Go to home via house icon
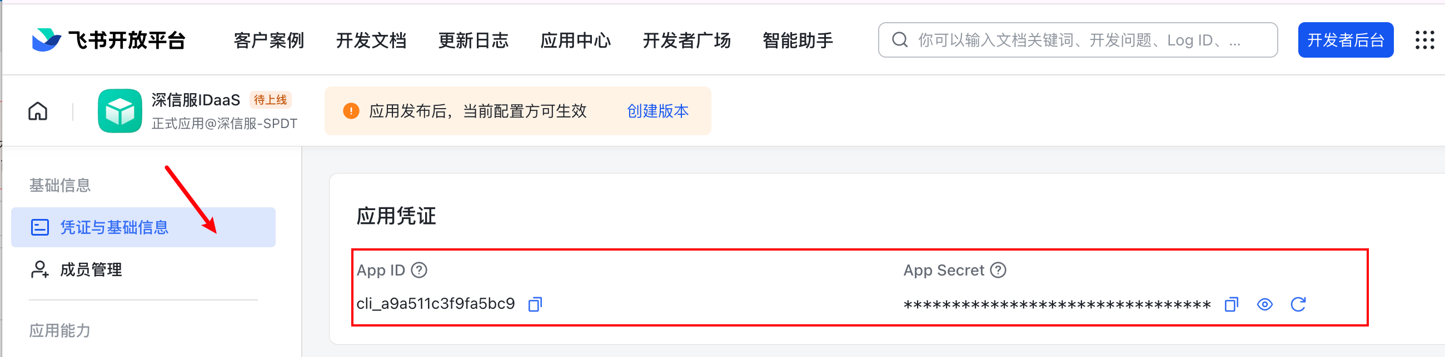 [38, 111]
